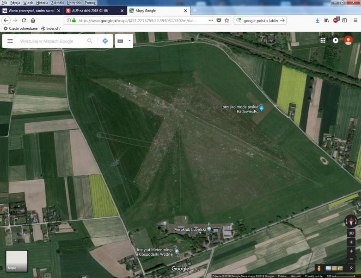Toggle 3D view on the map
The height and width of the screenshot is (278, 361).
click(351, 233)
